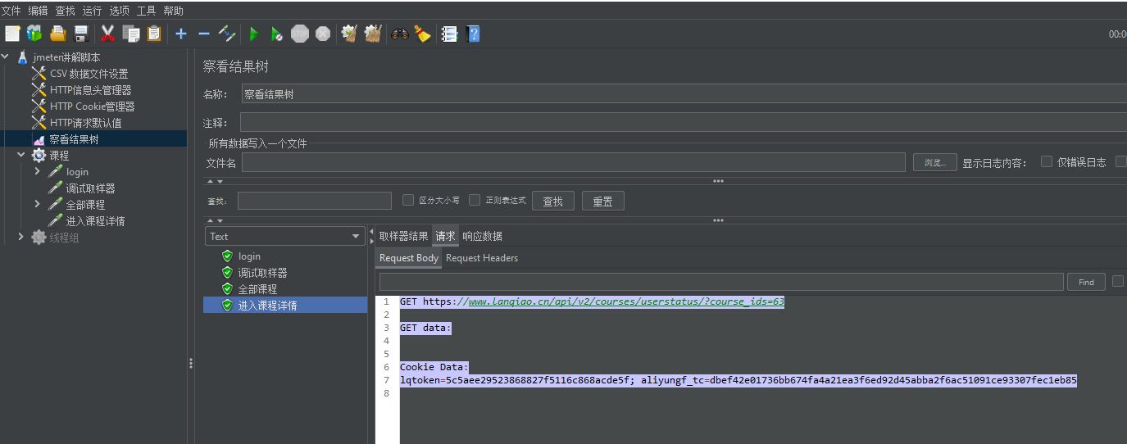
Task: Open search with the binoculars icon
Action: coord(399,34)
